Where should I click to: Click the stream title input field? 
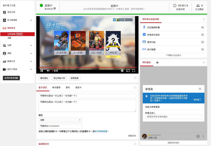pos(87,96)
